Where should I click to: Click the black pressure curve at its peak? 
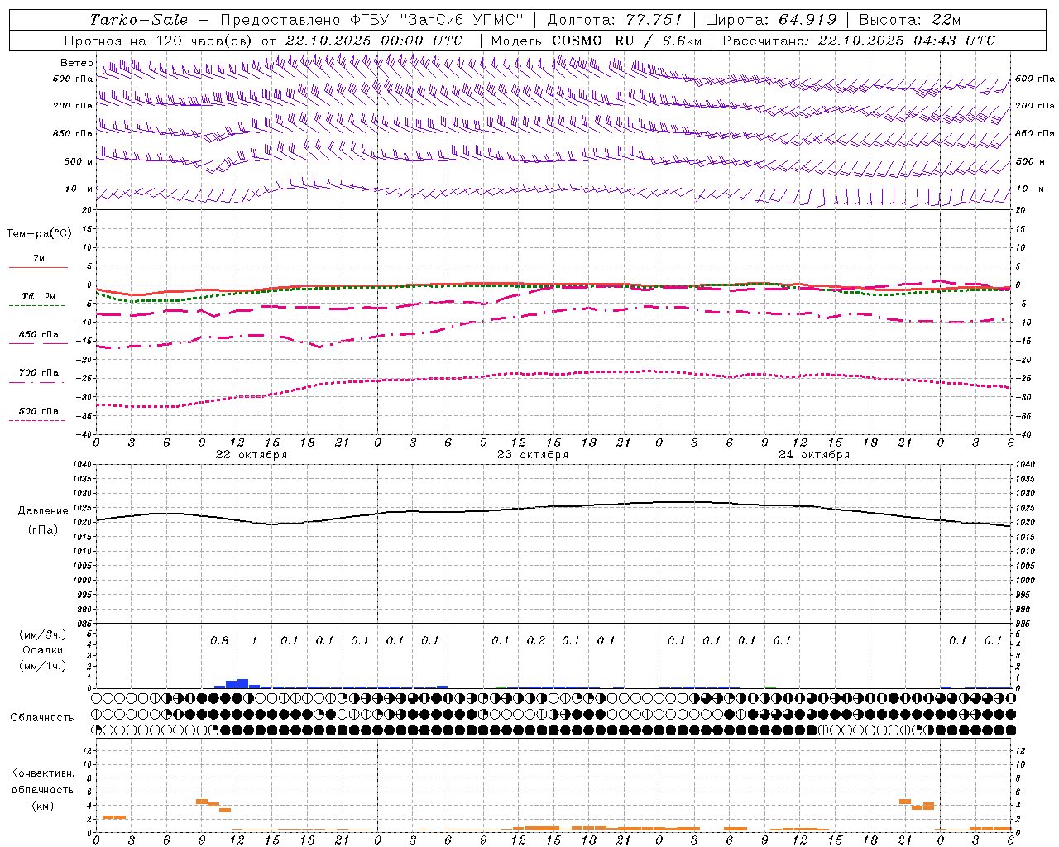point(683,502)
